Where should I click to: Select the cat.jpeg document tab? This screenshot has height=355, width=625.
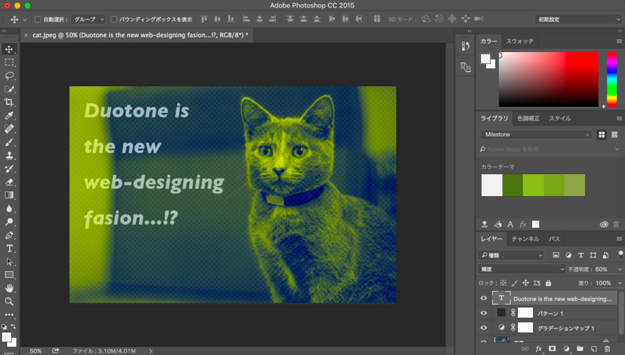point(137,35)
